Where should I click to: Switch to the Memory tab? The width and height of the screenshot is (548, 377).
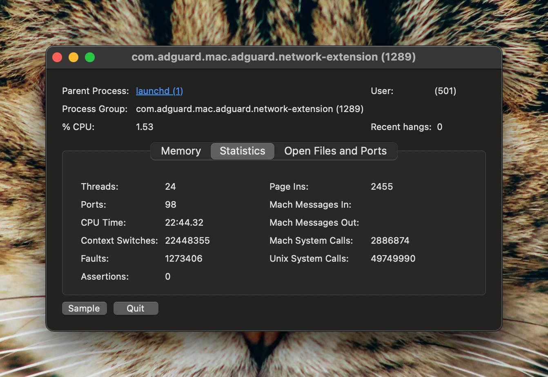(180, 151)
